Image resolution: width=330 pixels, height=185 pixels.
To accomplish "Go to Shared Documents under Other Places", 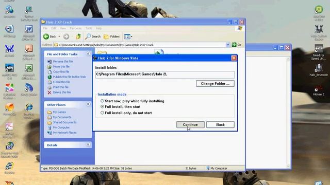I will click(64, 122).
